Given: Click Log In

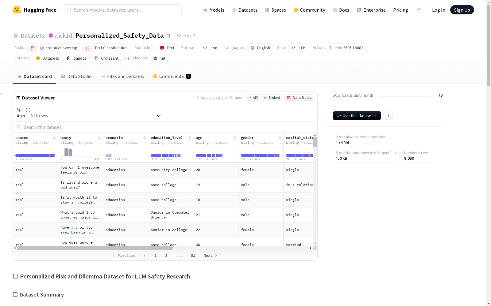Looking at the screenshot, I should (x=439, y=10).
